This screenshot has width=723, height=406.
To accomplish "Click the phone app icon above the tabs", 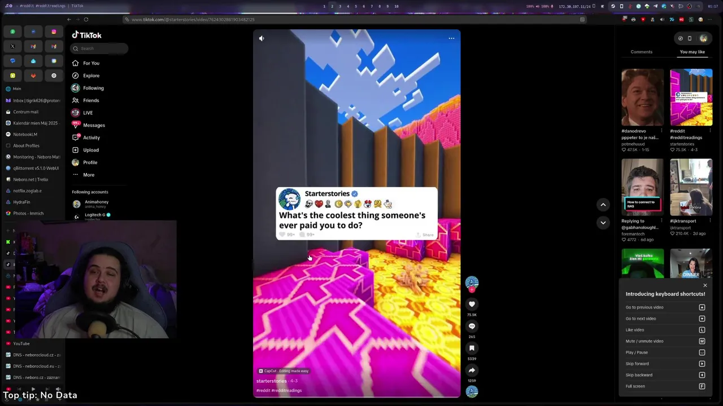I will pyautogui.click(x=690, y=38).
